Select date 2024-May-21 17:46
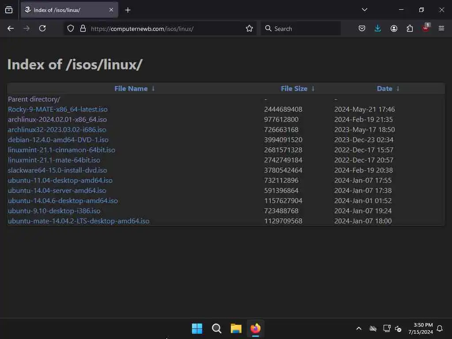The height and width of the screenshot is (339, 452). (364, 109)
